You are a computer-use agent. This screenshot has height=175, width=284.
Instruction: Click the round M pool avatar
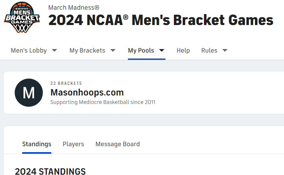click(x=29, y=93)
